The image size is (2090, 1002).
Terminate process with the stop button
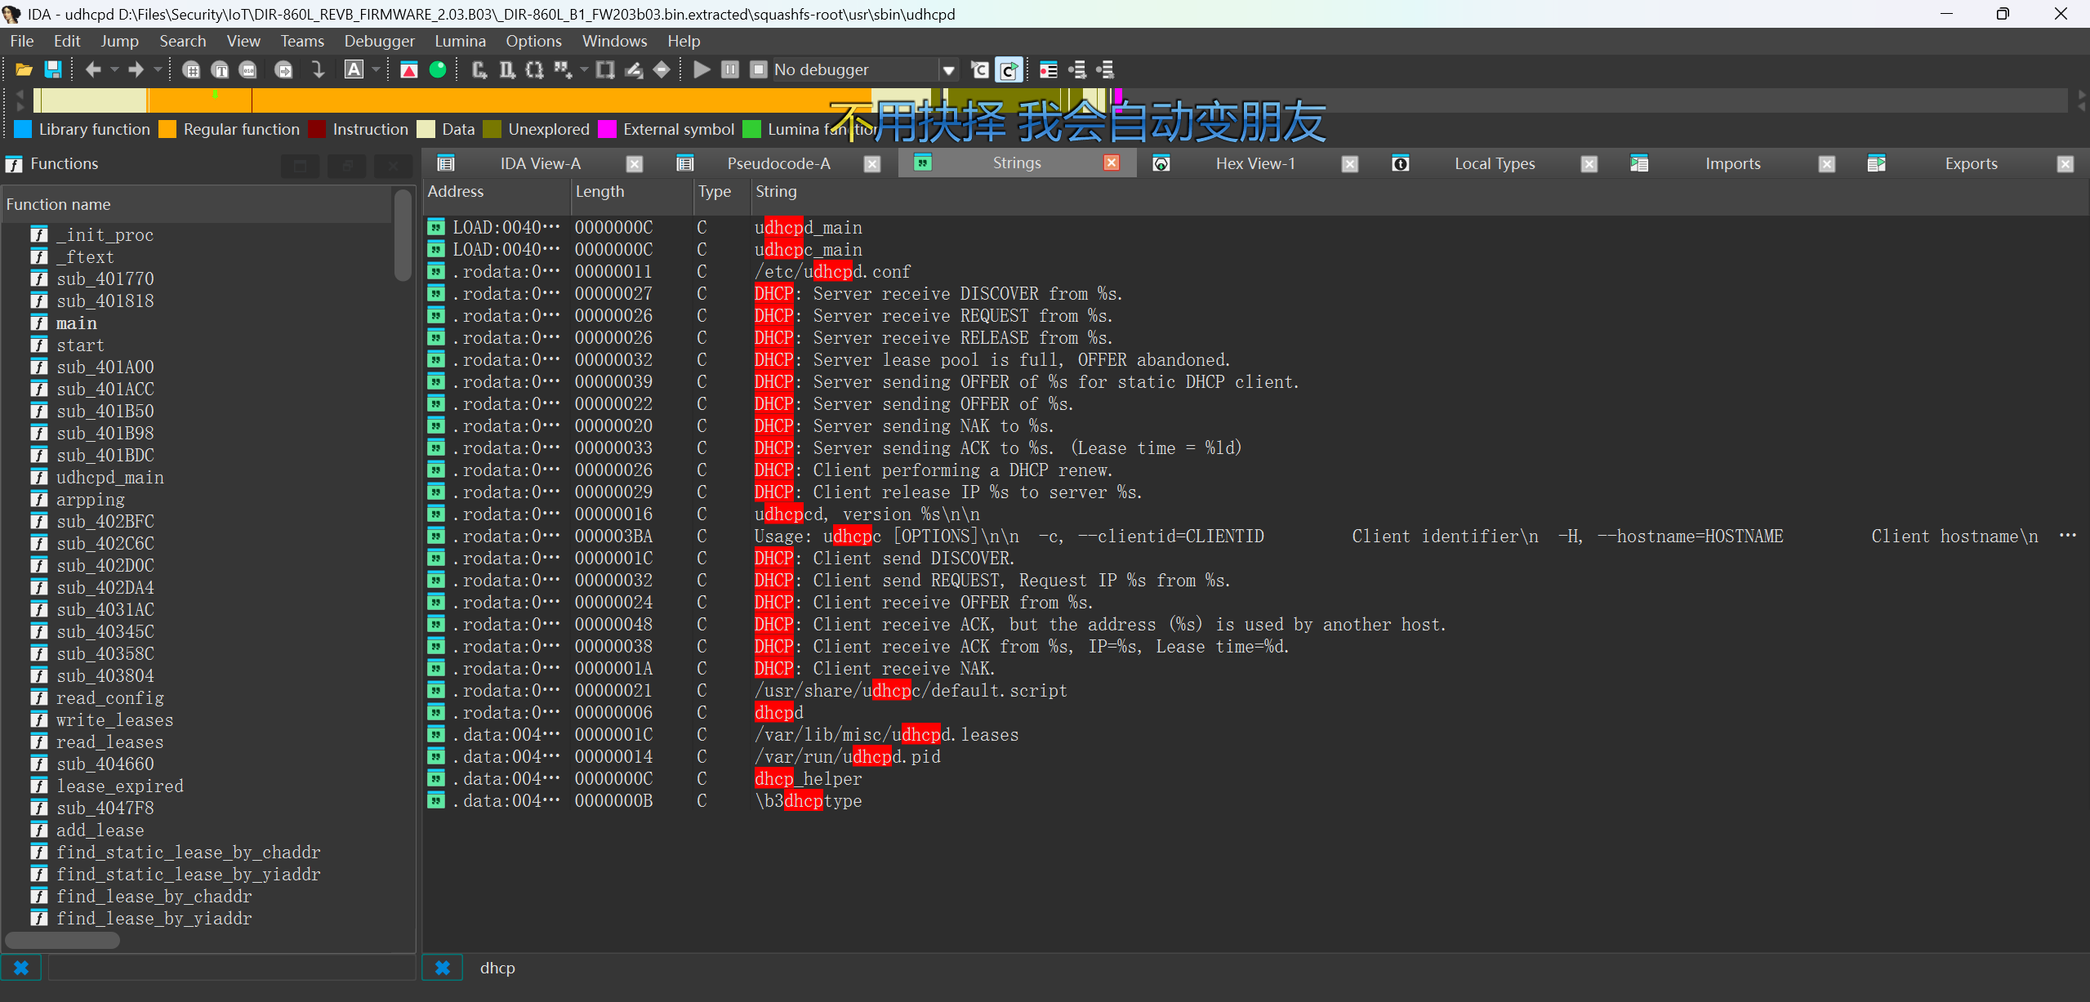click(x=759, y=70)
